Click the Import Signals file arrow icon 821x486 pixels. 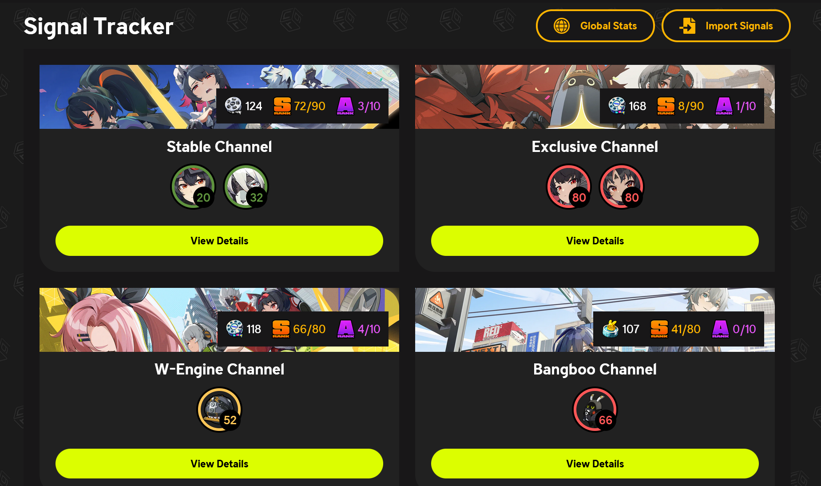(688, 26)
